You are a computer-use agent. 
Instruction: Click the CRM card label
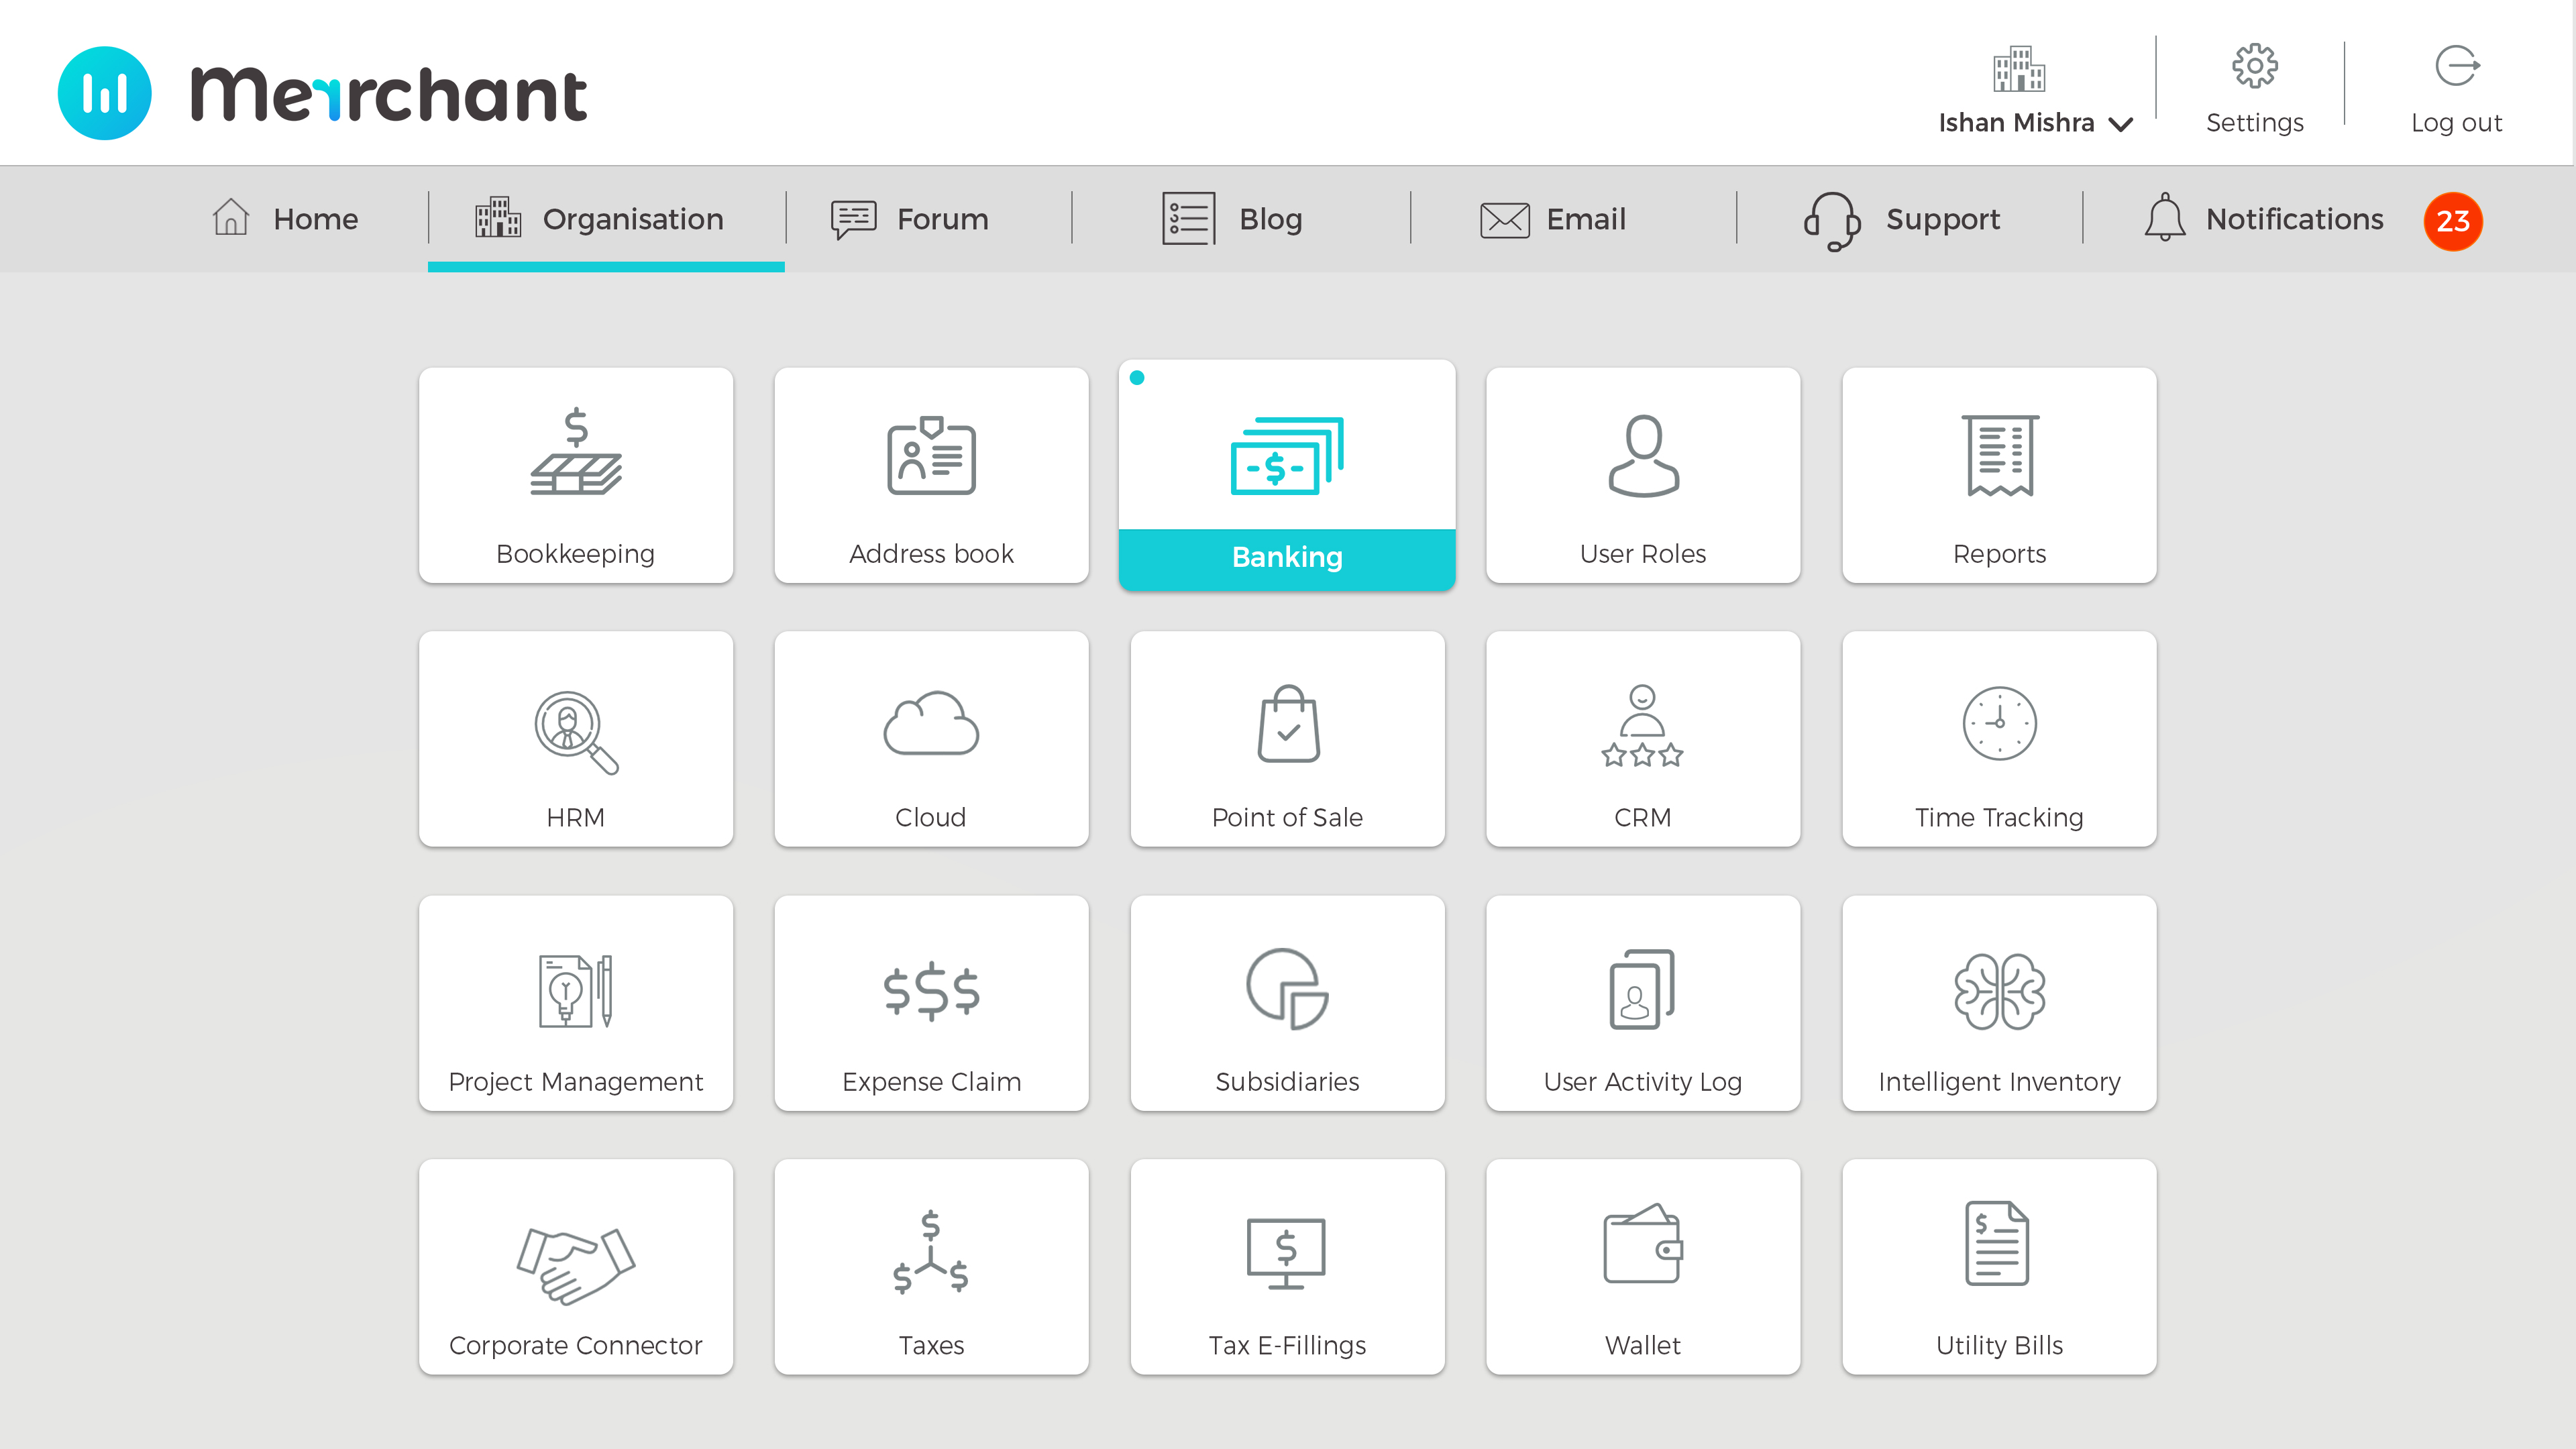[x=1642, y=817]
